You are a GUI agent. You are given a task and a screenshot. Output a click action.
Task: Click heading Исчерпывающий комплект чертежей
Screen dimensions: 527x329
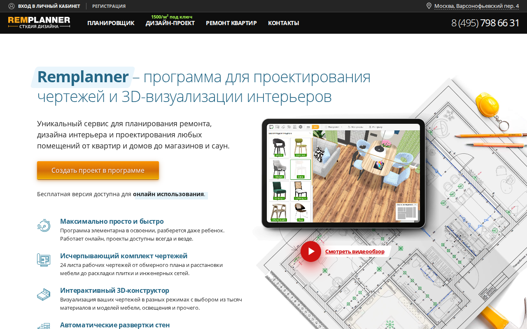(124, 256)
